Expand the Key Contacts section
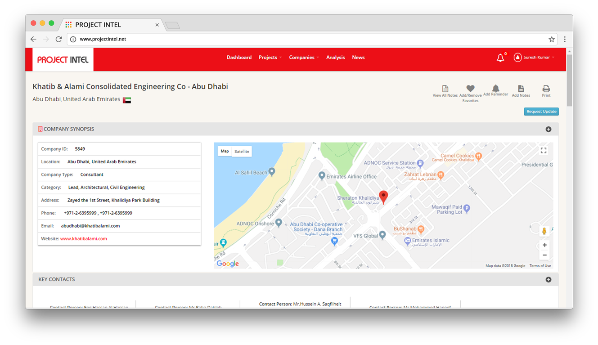 549,280
